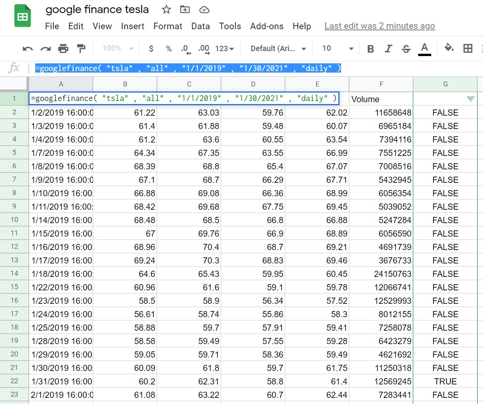Select date cell 1/18/2019 16:00
483x404 pixels.
61,274
